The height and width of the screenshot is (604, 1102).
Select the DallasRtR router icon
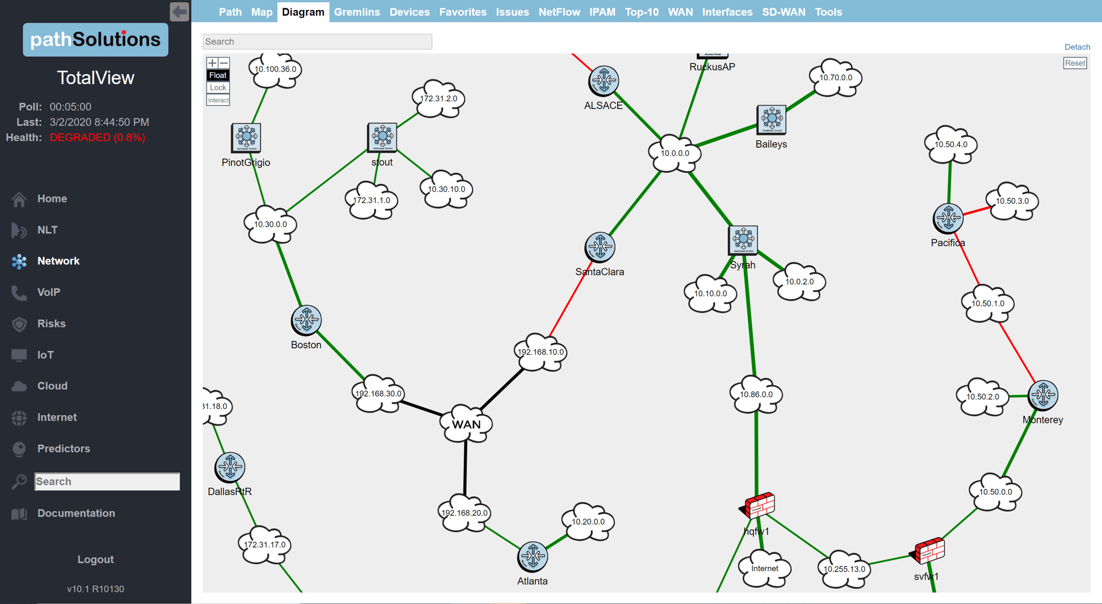230,467
